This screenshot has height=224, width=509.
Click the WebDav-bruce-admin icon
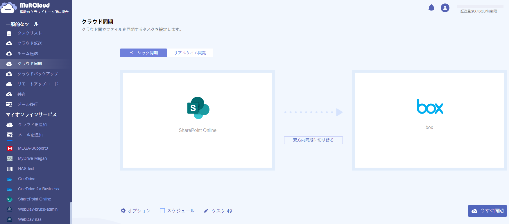(x=10, y=209)
